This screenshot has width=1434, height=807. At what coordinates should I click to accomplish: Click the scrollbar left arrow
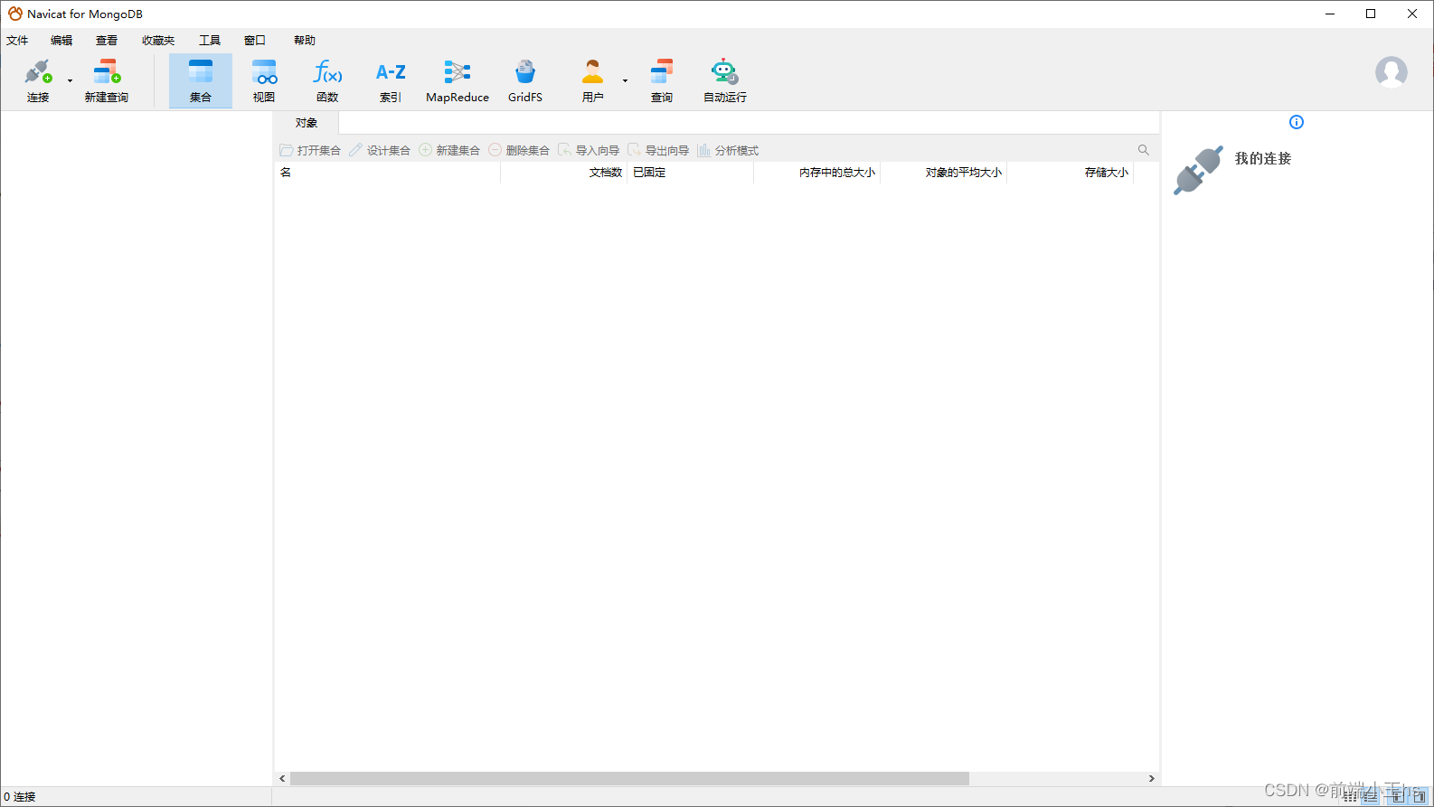282,778
